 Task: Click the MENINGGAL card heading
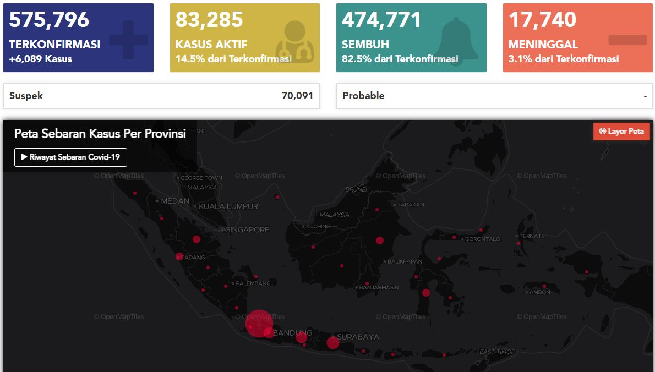(x=543, y=44)
